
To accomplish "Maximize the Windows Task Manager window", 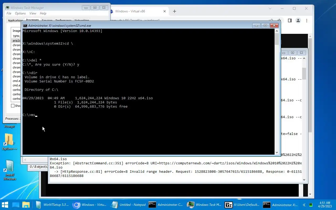I will [95, 8].
